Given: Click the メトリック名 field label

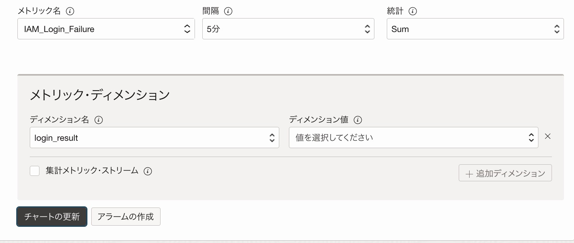Looking at the screenshot, I should pyautogui.click(x=39, y=11).
